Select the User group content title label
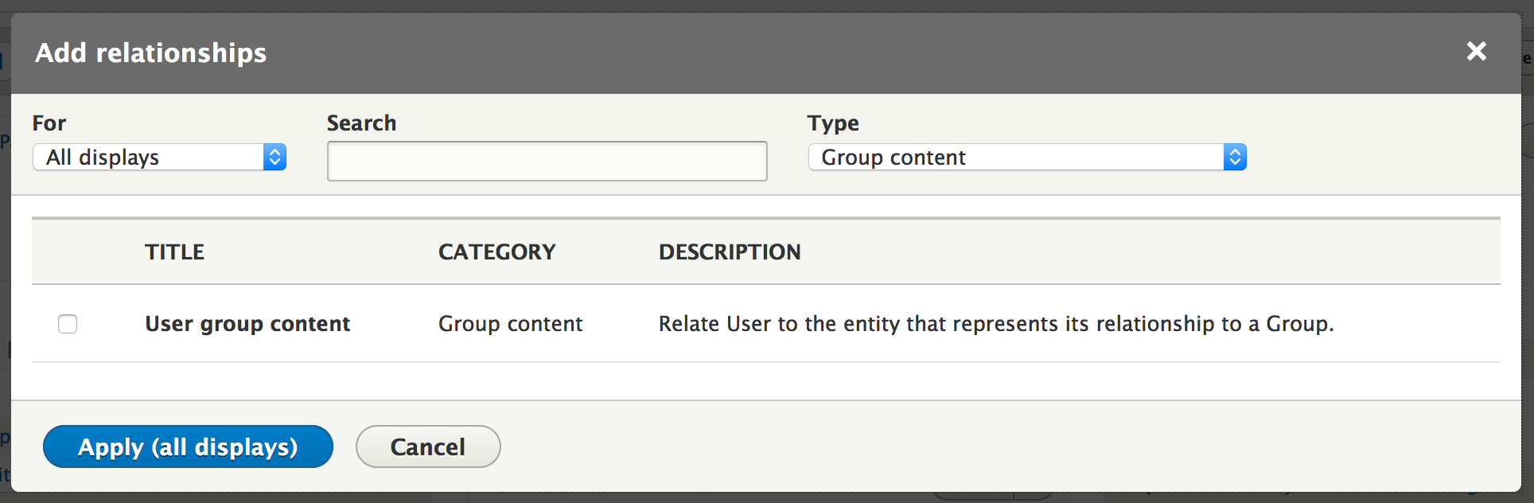This screenshot has width=1534, height=503. [x=247, y=324]
